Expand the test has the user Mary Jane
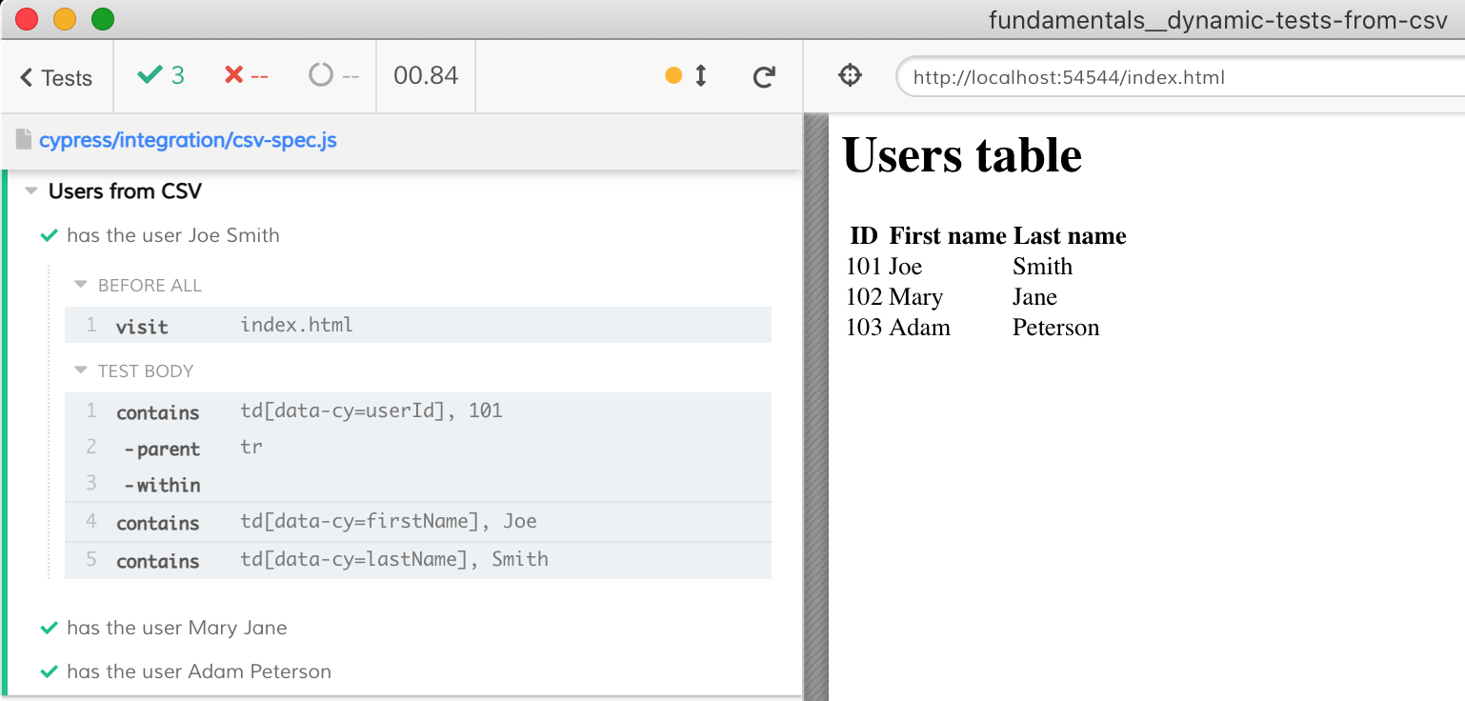Viewport: 1465px width, 701px height. click(176, 628)
